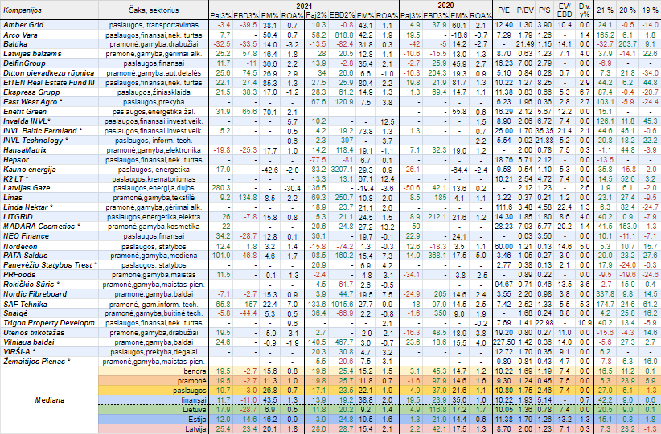
Task: Click the bendra median row label
Action: pyautogui.click(x=154, y=371)
